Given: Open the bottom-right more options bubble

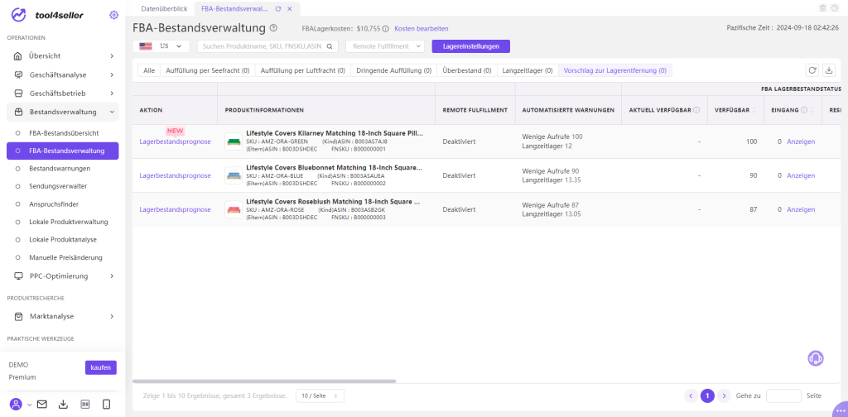Looking at the screenshot, I should click(x=840, y=409).
